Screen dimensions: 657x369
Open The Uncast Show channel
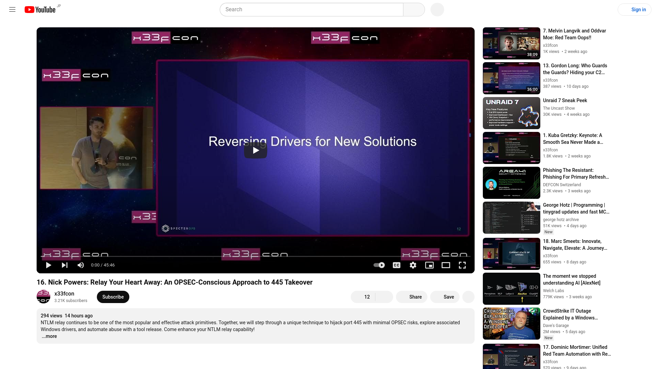click(x=559, y=108)
